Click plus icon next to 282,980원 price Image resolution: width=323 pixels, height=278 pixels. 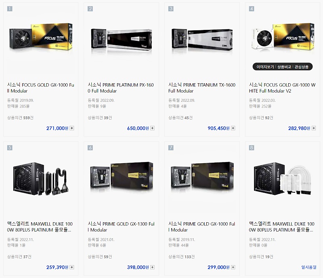pos(314,128)
